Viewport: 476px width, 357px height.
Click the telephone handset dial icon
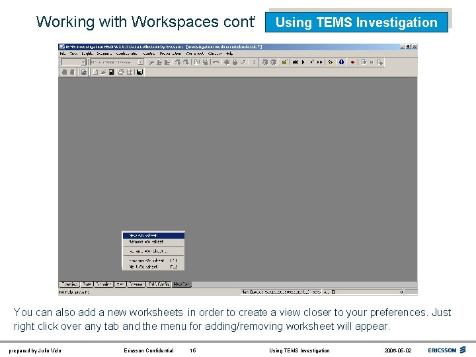(x=216, y=62)
